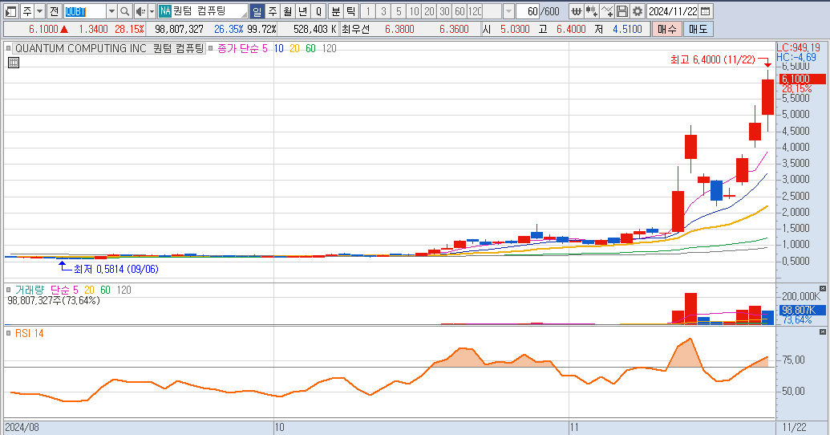Image resolution: width=830 pixels, height=435 pixels.
Task: Click the candlestick comparison chart icon
Action: click(x=591, y=11)
